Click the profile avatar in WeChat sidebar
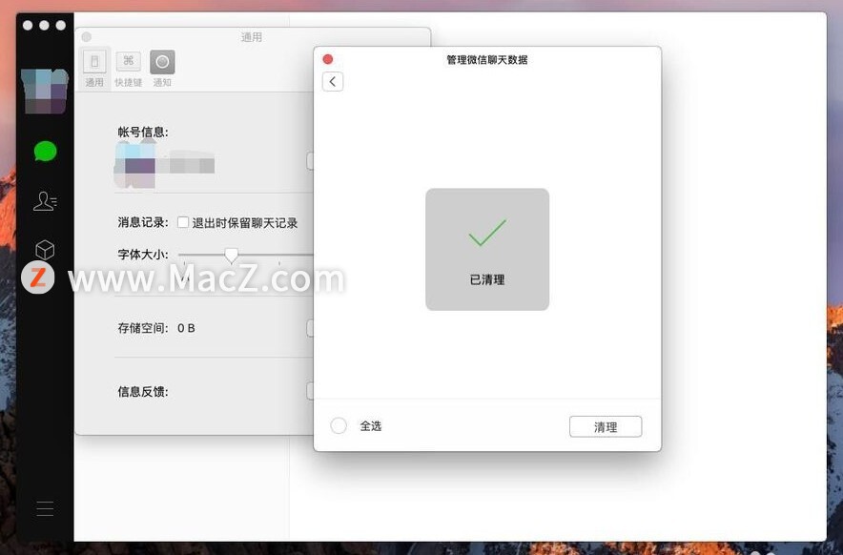Screen dimensions: 843x555 tap(45, 91)
